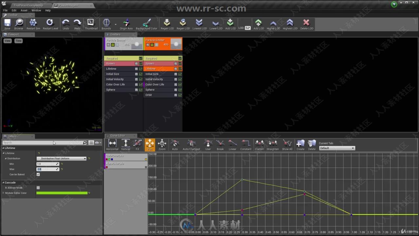Go to the Lower LOD
Screen dimensions: 419x236
[216, 24]
